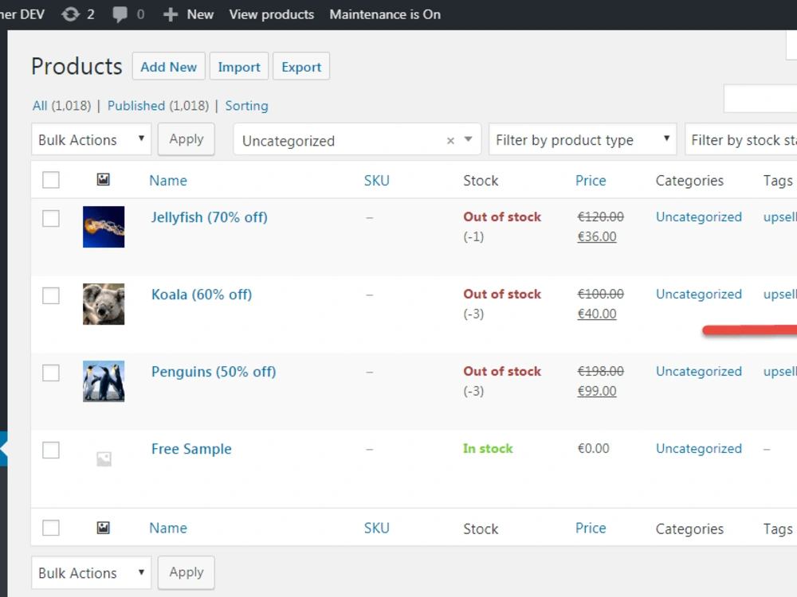The height and width of the screenshot is (597, 797).
Task: Open Filter by stock status dropdown
Action: click(x=741, y=139)
